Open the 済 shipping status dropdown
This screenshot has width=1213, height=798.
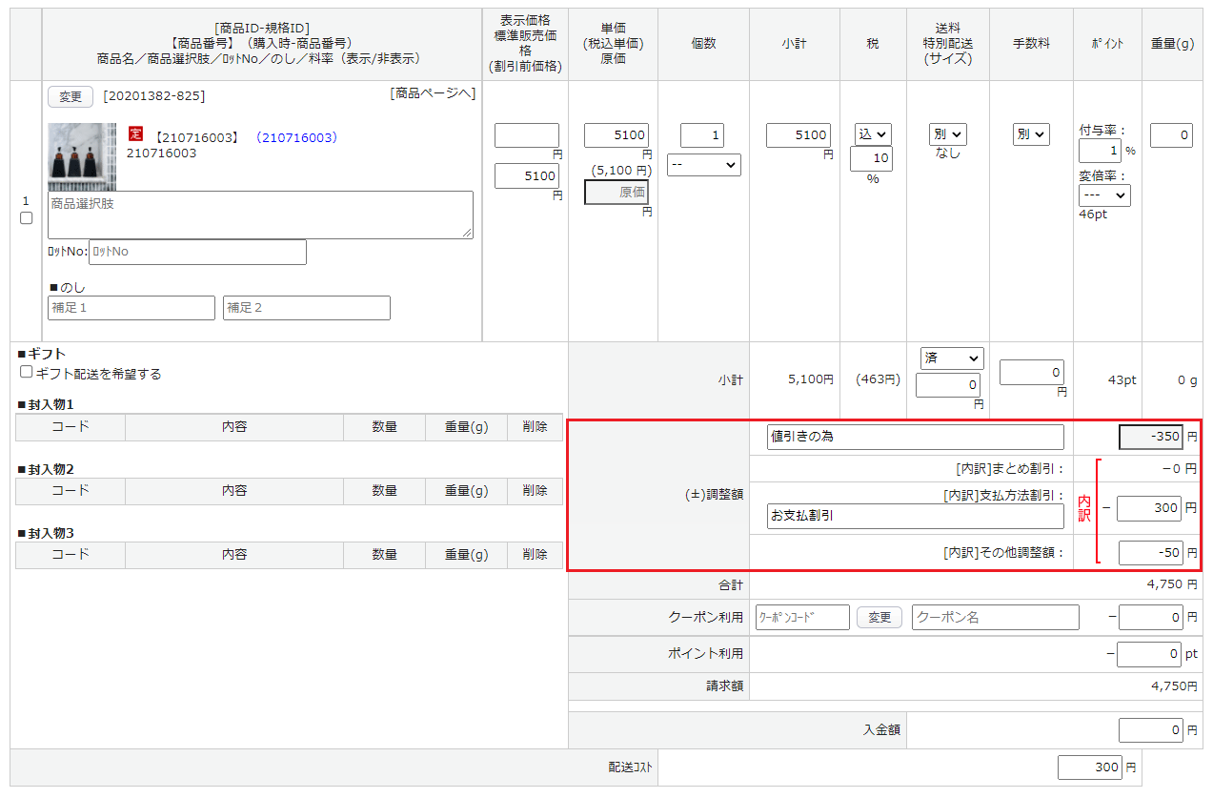[x=951, y=358]
